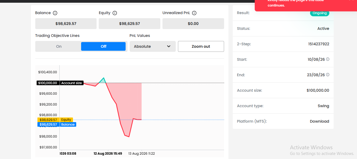
Task: Click the blue Balance chart label
Action: click(x=68, y=125)
